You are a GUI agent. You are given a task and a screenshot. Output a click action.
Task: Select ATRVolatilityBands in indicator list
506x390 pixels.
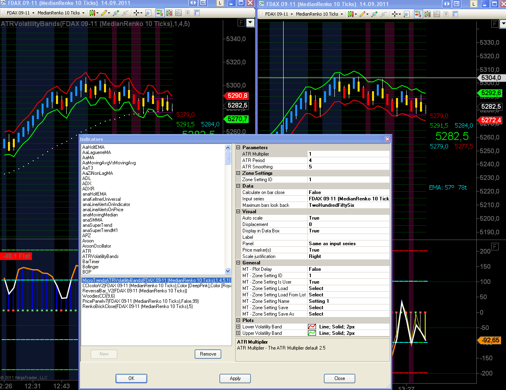(100, 256)
